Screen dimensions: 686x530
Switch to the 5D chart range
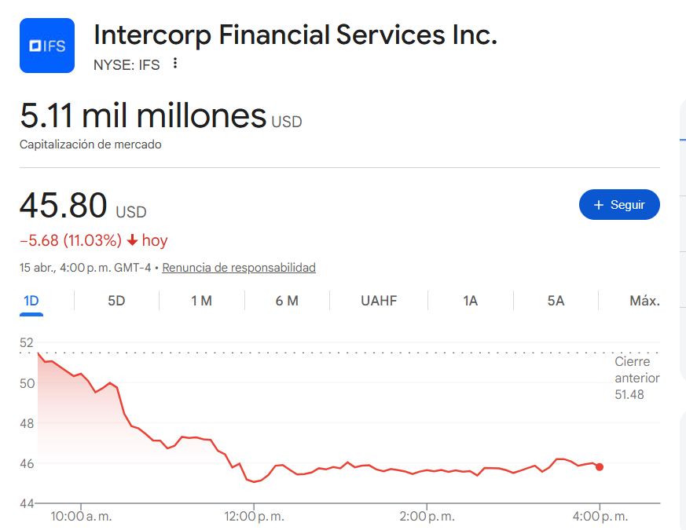[116, 301]
